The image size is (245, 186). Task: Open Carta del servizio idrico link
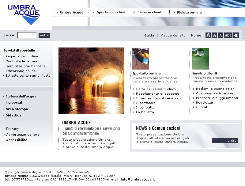(x=156, y=89)
